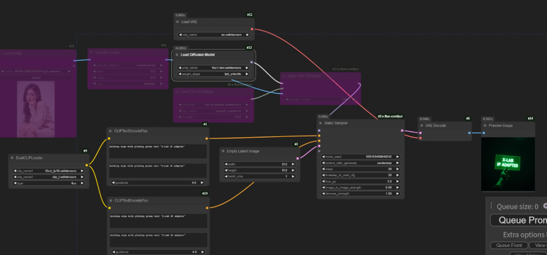Screen dimensions: 547x255
Task: Decrease guidance on CLIPTextEncodeFlux #19
Action: 113,252
